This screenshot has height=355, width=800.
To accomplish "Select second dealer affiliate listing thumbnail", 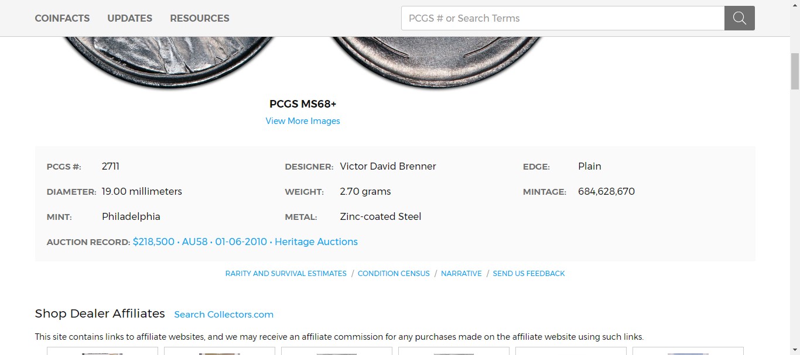I will pos(220,351).
